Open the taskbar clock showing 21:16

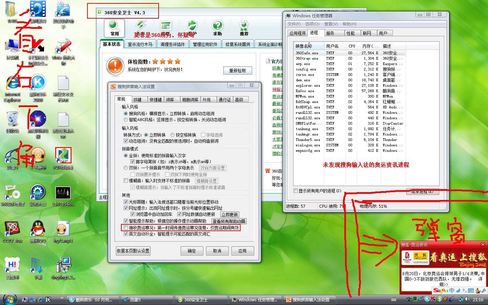(x=478, y=300)
